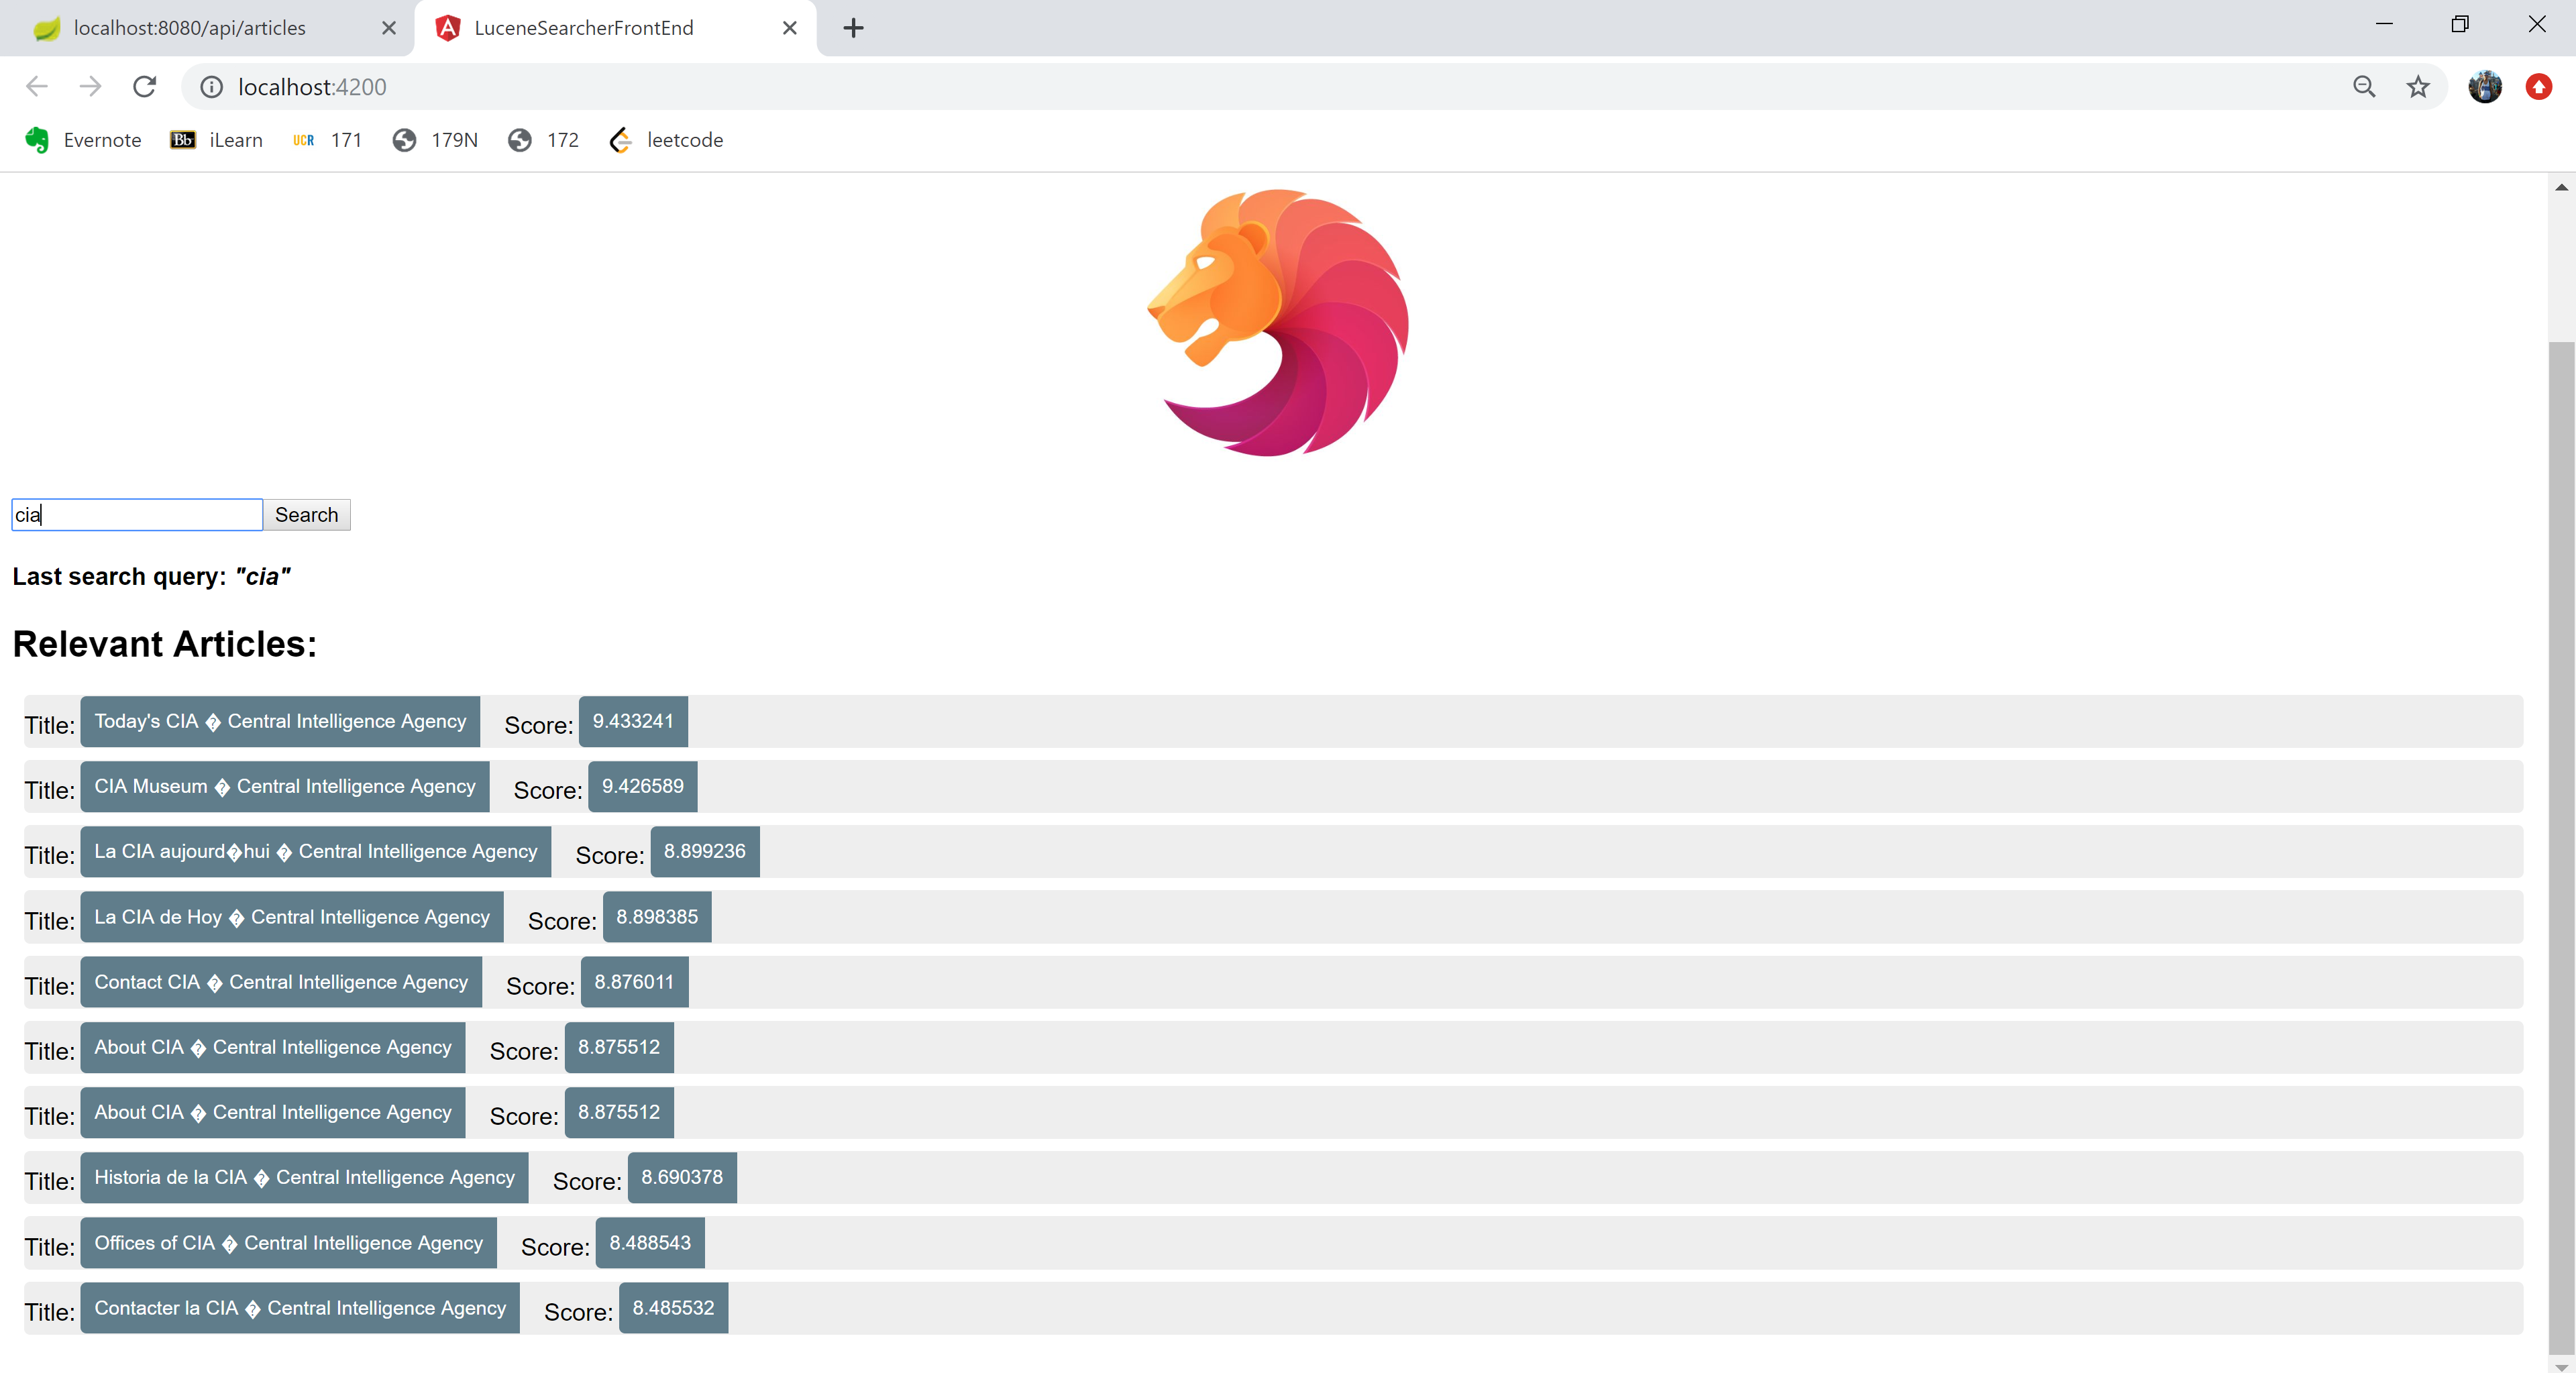This screenshot has height=1373, width=2576.
Task: Click the browser reload icon
Action: 145,87
